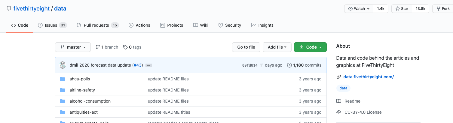453x123 pixels.
Task: Click the tags icon showing 0 tags
Action: [125, 47]
